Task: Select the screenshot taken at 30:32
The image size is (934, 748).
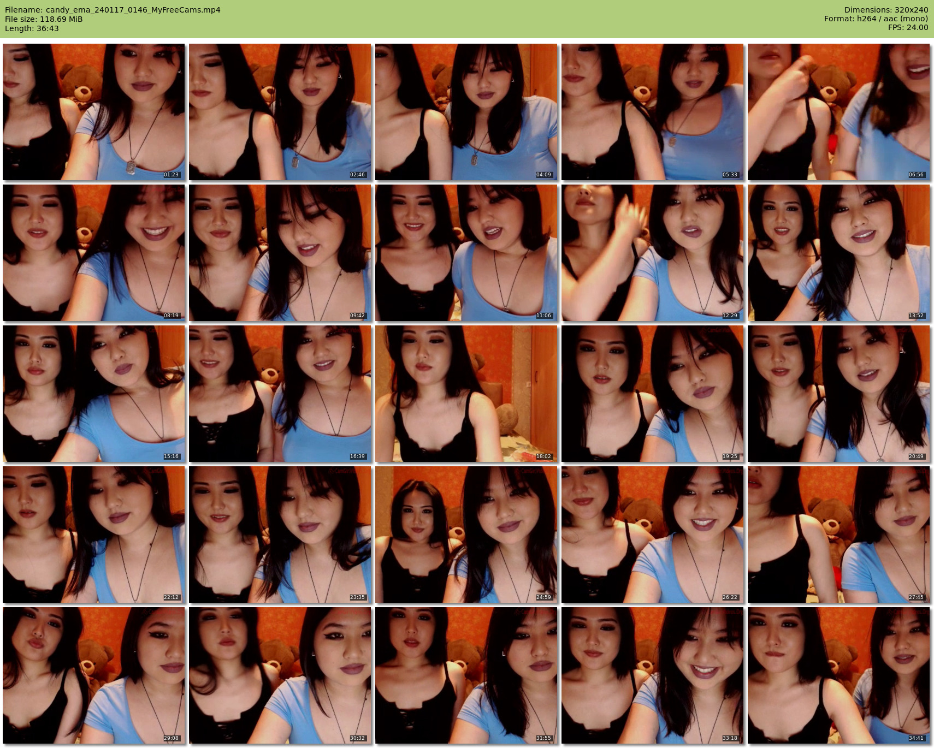Action: [280, 675]
